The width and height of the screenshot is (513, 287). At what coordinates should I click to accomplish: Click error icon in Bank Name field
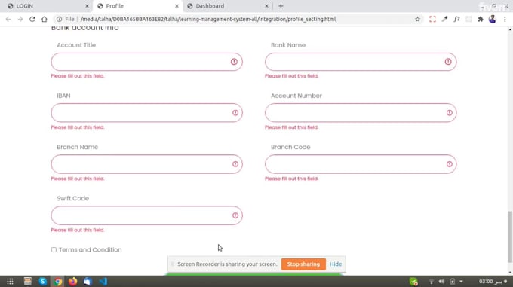pyautogui.click(x=448, y=61)
